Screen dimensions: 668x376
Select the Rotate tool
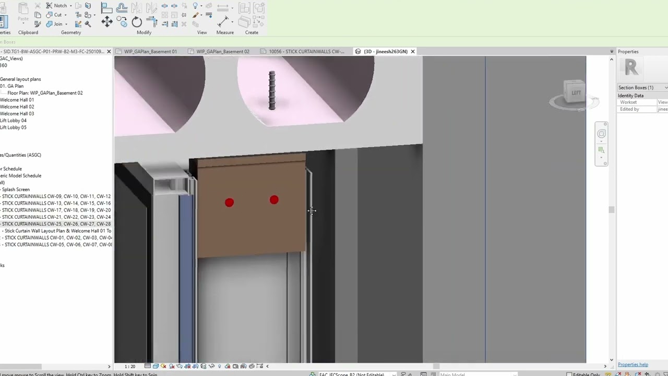tap(137, 21)
